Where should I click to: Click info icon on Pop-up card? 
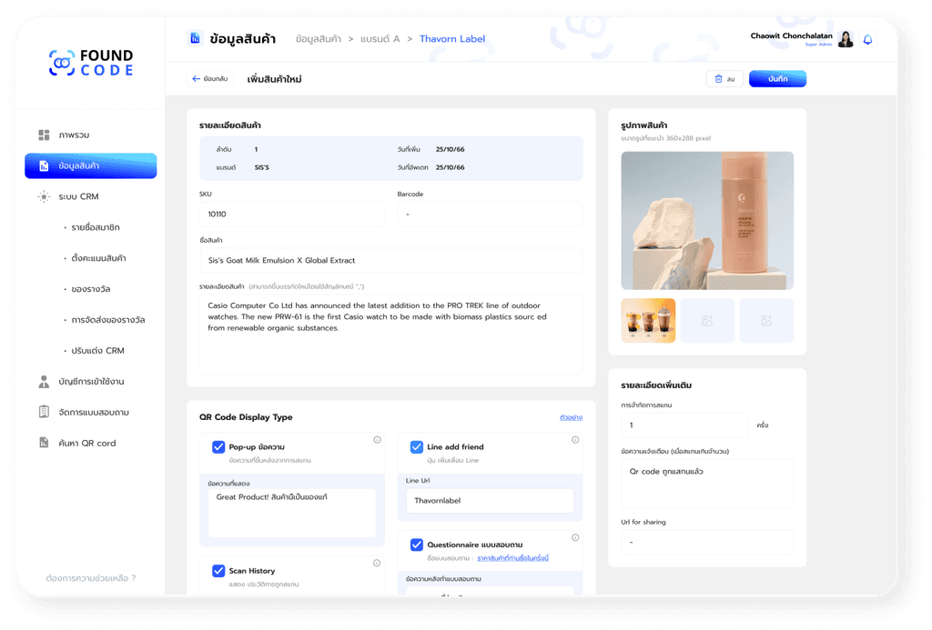(377, 440)
